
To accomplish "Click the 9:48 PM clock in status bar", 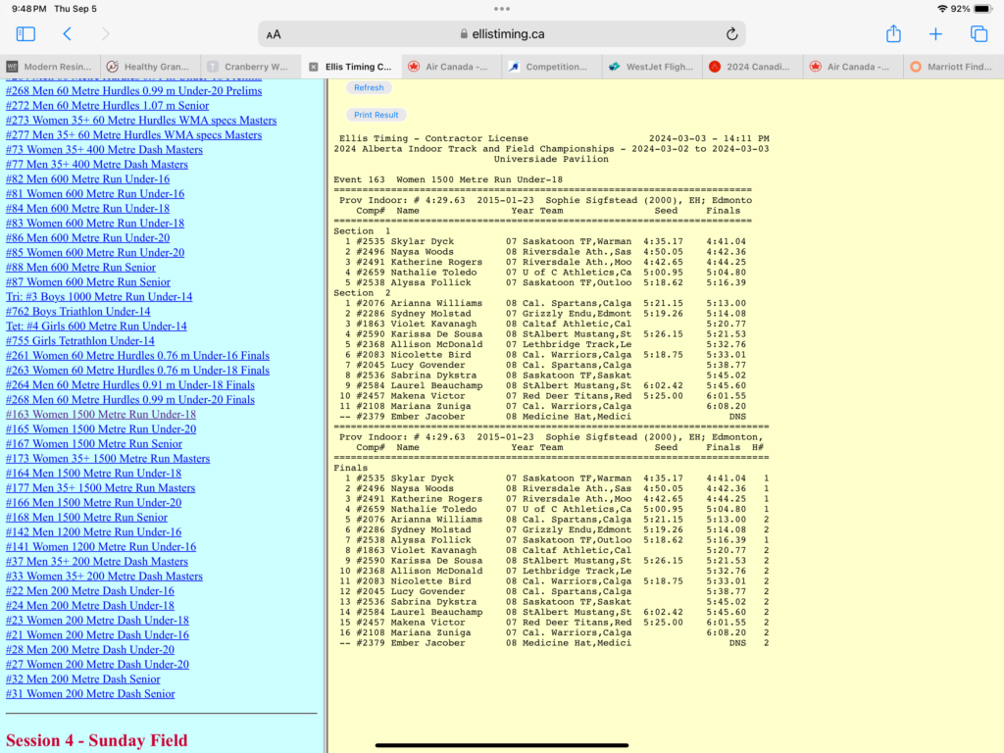I will [29, 9].
